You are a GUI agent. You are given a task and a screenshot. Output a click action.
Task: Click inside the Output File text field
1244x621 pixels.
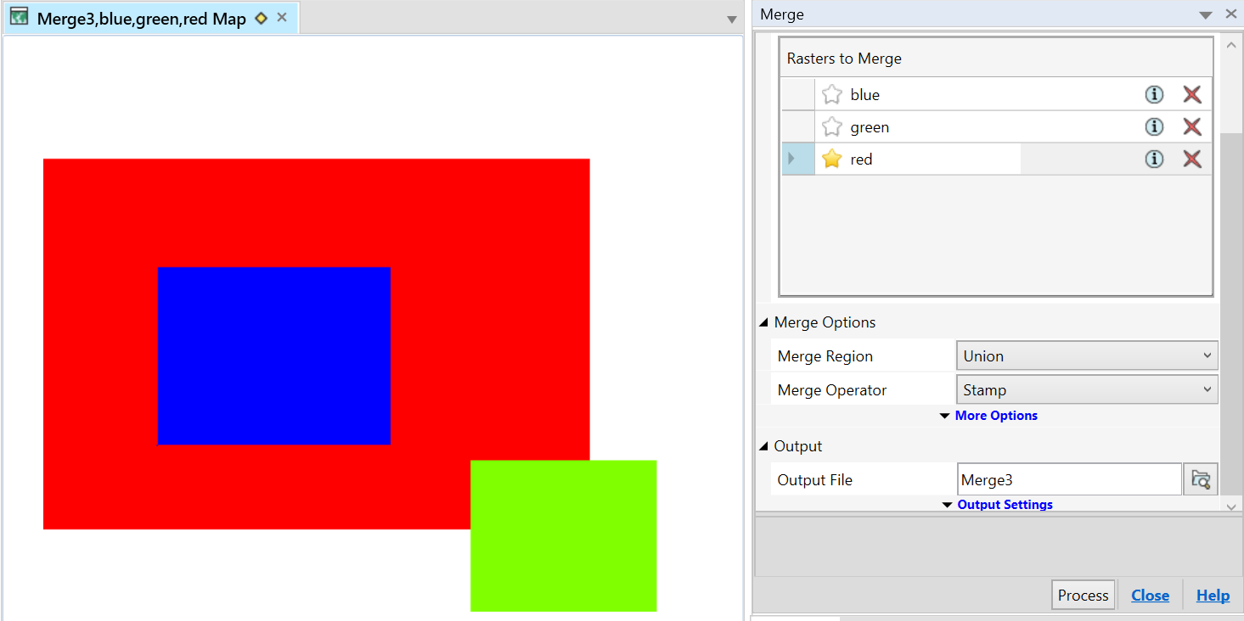tap(1068, 478)
